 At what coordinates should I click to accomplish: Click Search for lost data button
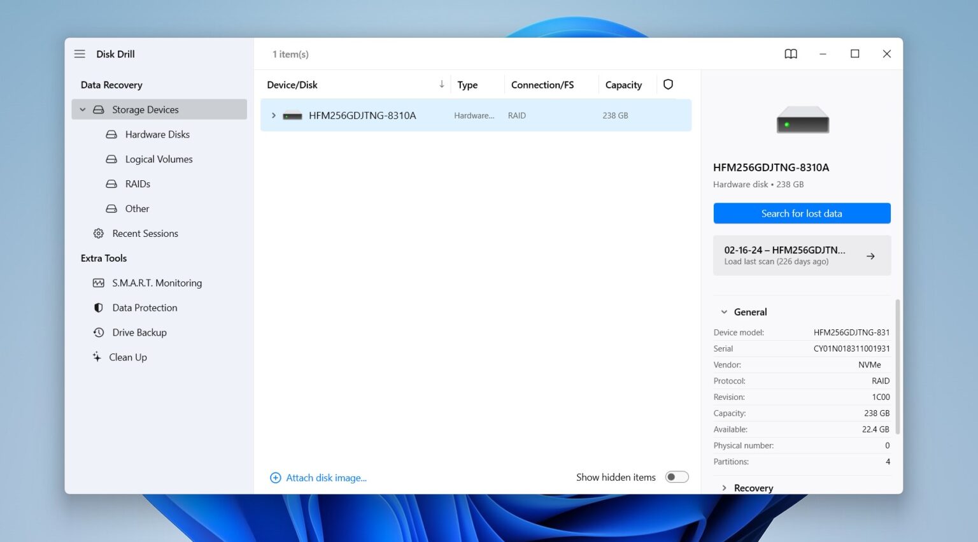[x=802, y=213]
